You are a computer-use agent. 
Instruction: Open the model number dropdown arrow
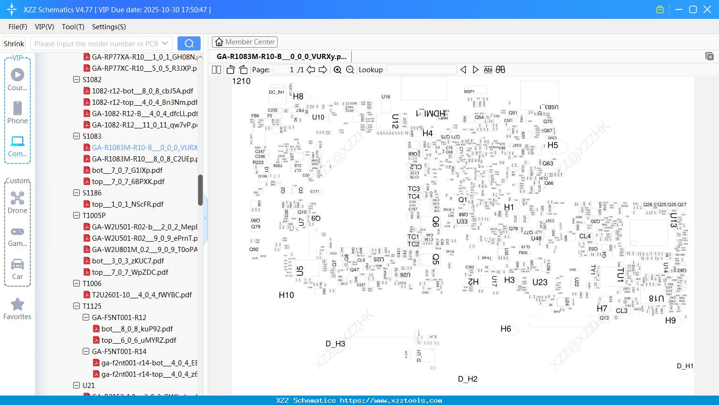[x=165, y=43]
